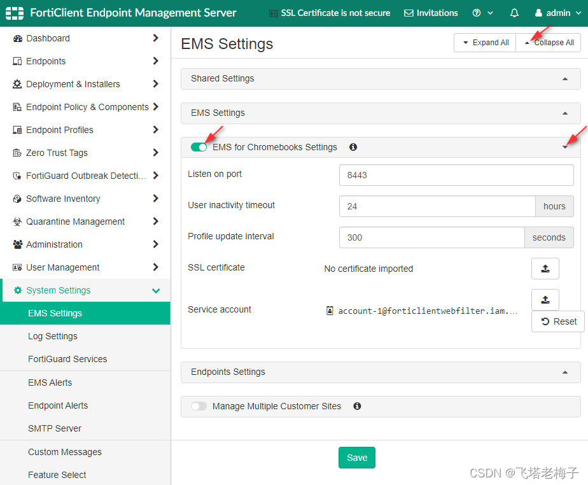Click the System Settings gear icon
The width and height of the screenshot is (588, 485).
[x=17, y=290]
